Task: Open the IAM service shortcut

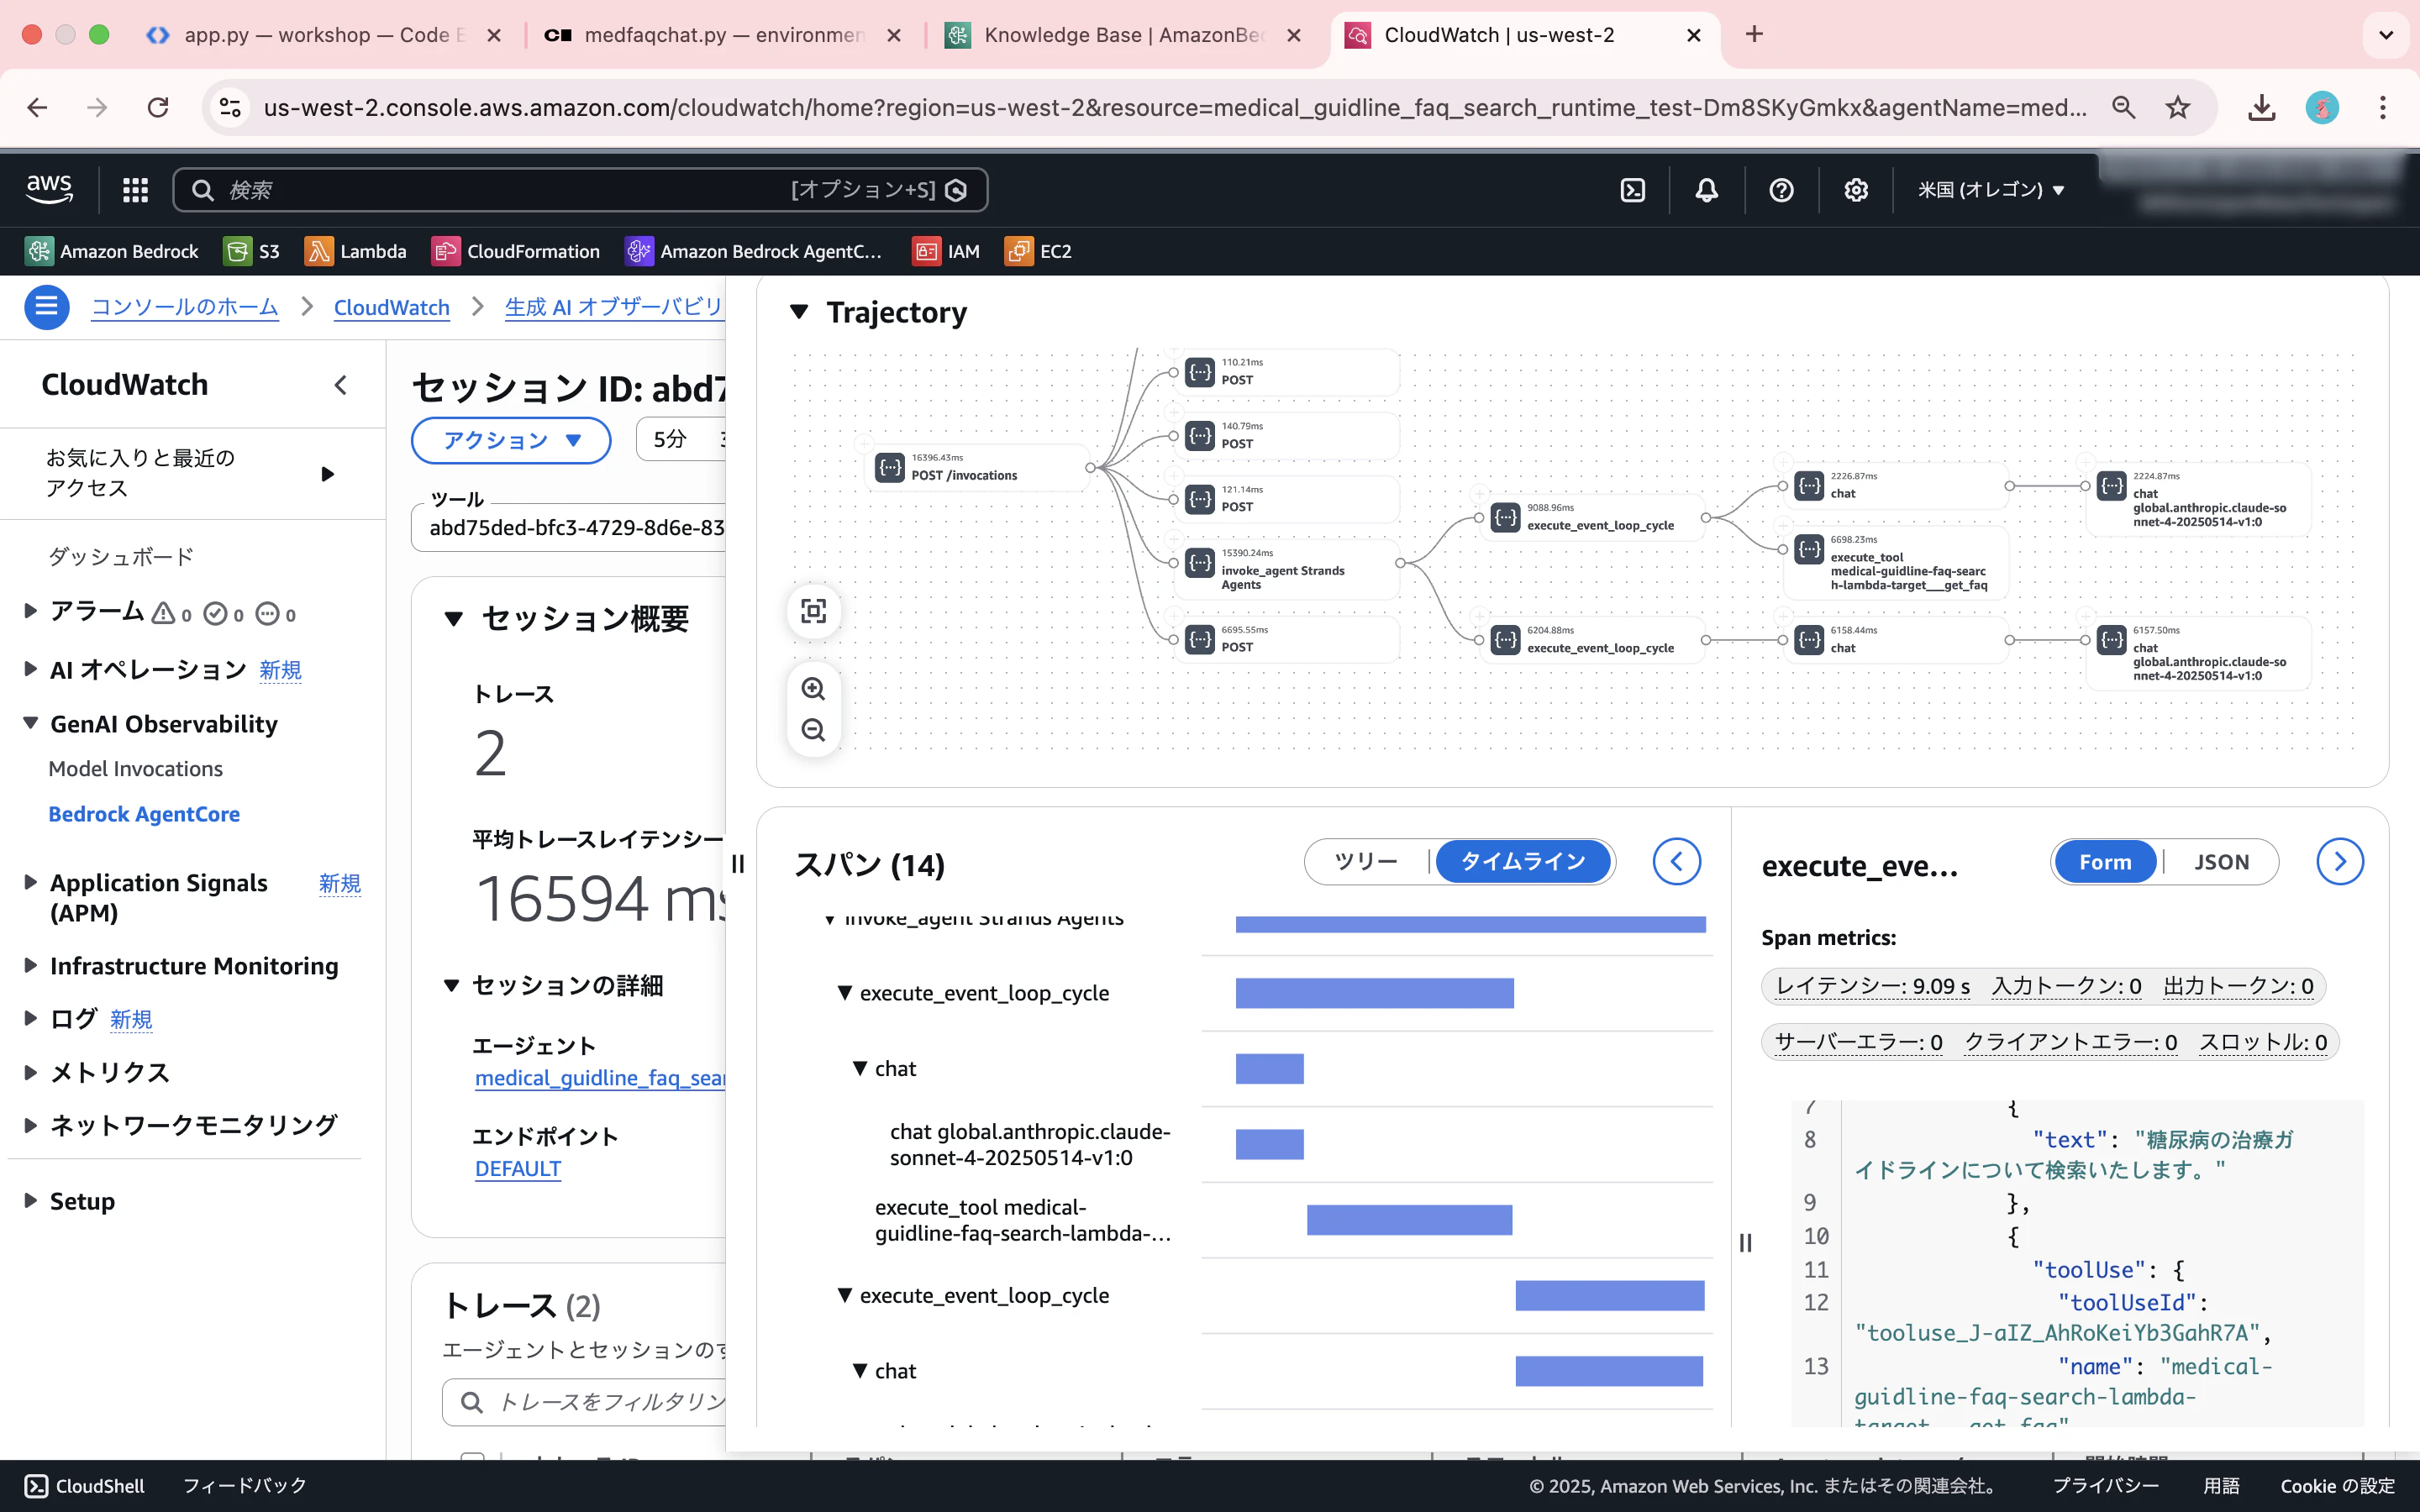Action: [946, 251]
